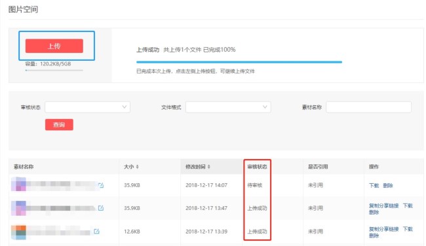
Task: Click the 图片空间 page title
Action: 23,10
